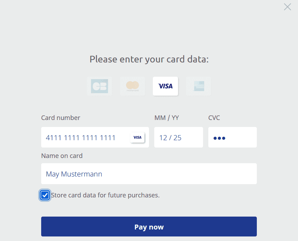Close the card payment dialog
This screenshot has height=241, width=298.
click(287, 7)
